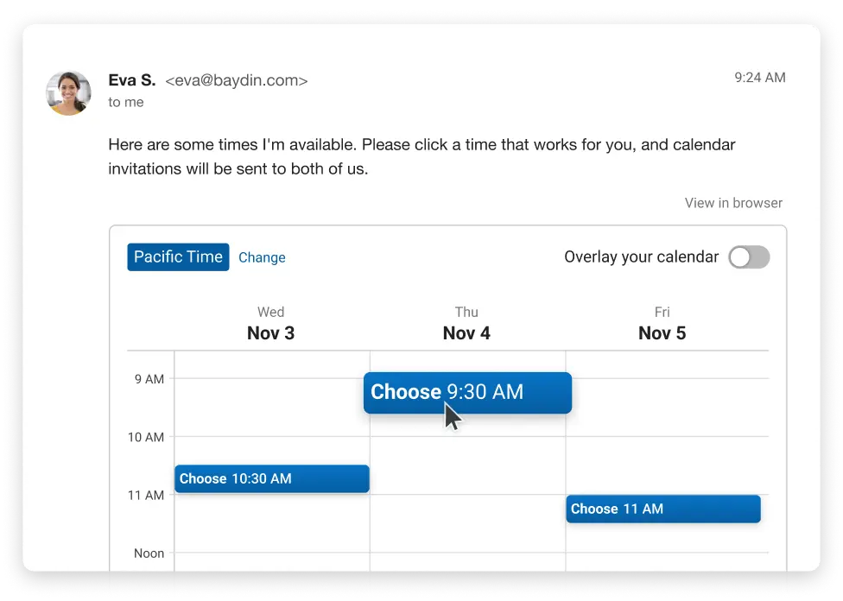Click the Fri Nov 5 column header
Viewport: 843px width, 601px height.
[x=662, y=324]
